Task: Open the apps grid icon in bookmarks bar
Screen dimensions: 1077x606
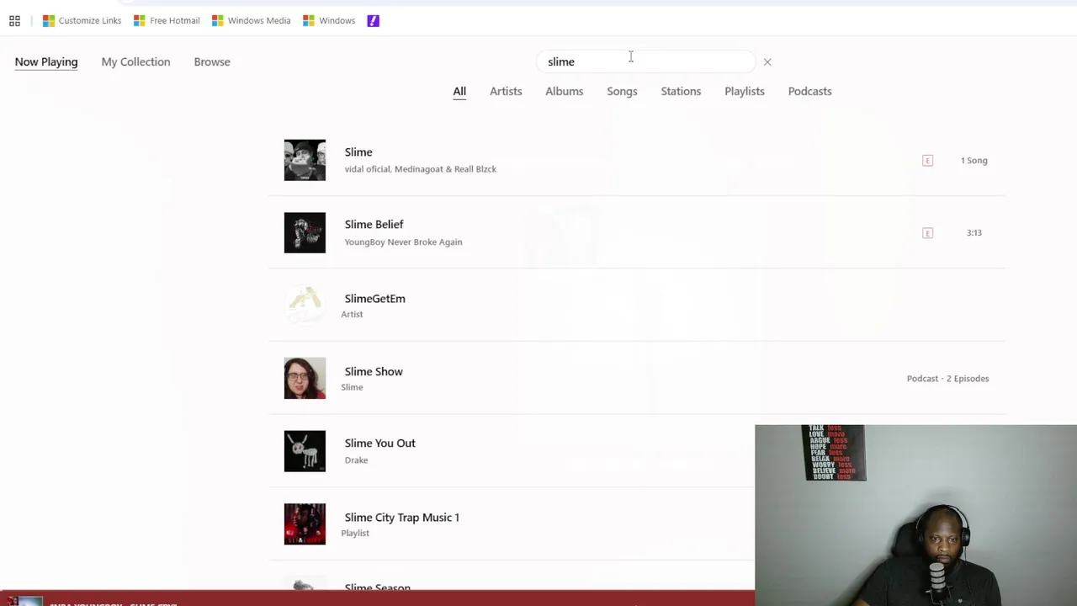Action: click(14, 21)
